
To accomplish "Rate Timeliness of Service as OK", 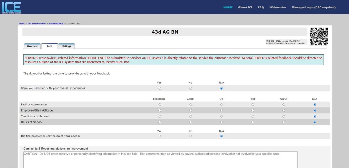I will click(x=221, y=116).
